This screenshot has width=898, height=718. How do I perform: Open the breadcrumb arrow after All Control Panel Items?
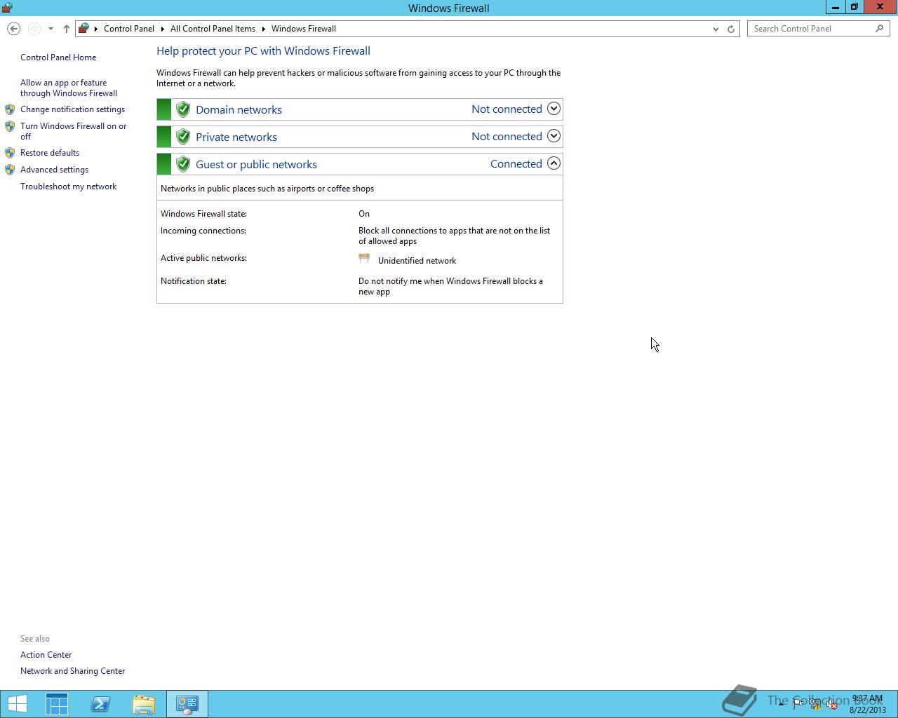click(x=264, y=29)
